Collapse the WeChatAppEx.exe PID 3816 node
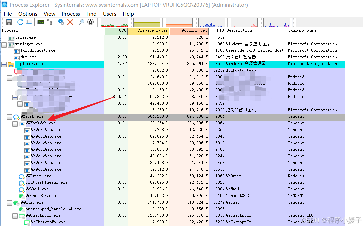Image resolution: width=363 pixels, height=226 pixels. coord(15,216)
